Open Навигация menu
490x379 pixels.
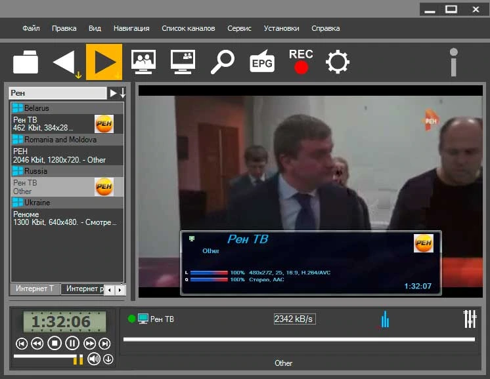(131, 28)
